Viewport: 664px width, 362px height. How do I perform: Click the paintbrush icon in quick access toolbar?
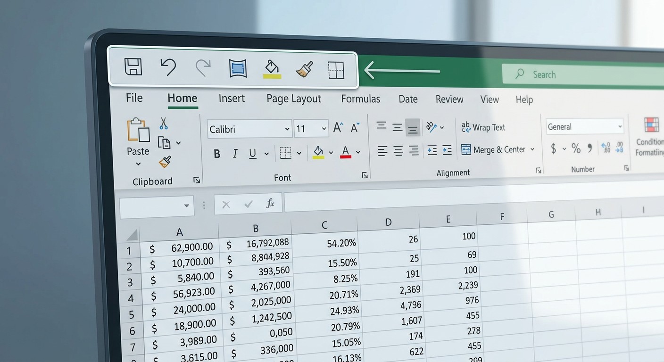coord(304,70)
